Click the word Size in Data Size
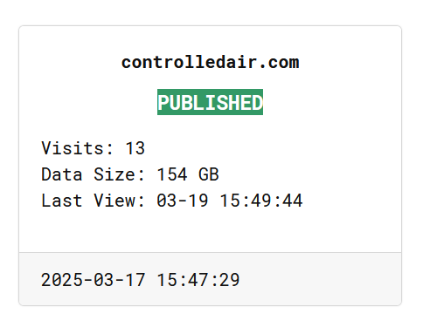Viewport: 423px width, 334px height. [x=114, y=174]
